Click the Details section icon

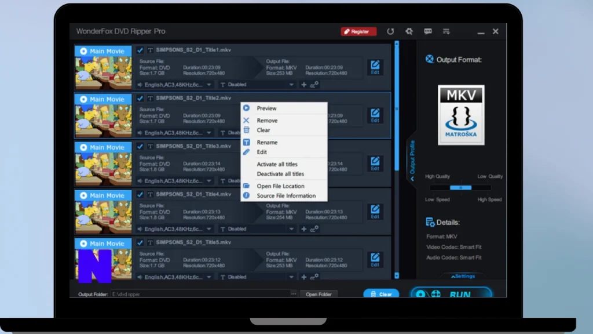[430, 222]
